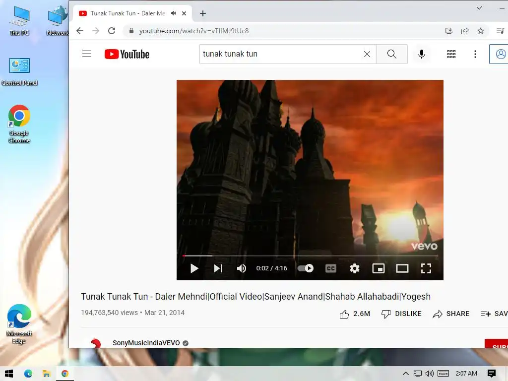This screenshot has height=381, width=508.
Task: Mute the video player volume
Action: pos(242,268)
